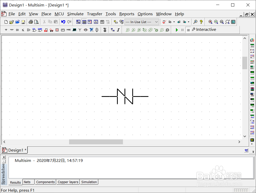This screenshot has width=256, height=193.
Task: Click vertical scrollbar thumb
Action: (245, 63)
